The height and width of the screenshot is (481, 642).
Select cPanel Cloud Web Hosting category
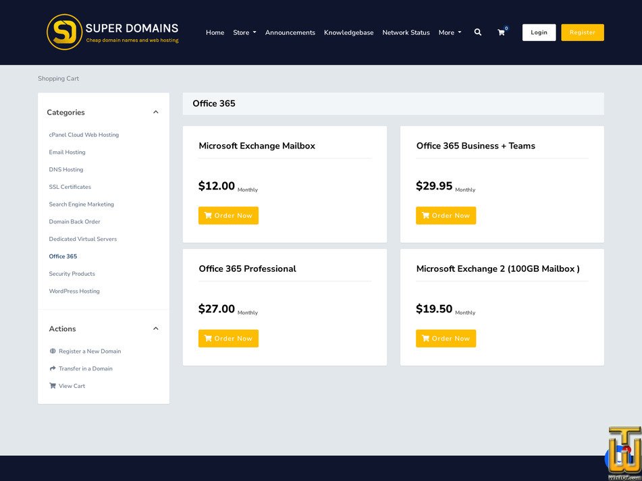point(84,134)
